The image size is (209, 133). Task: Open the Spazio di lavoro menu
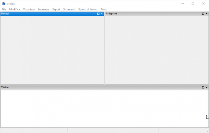point(88,9)
